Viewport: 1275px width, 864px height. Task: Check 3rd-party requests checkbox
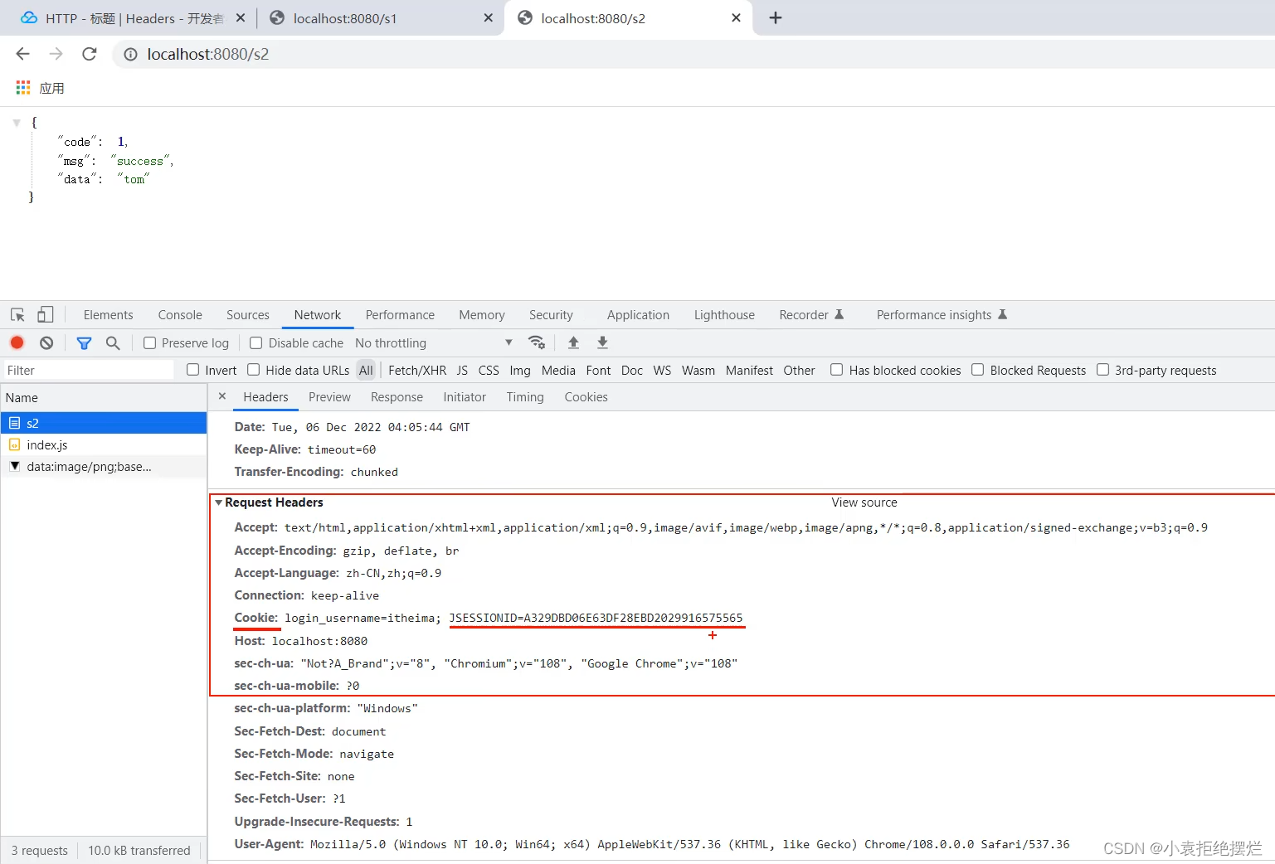[x=1103, y=370]
